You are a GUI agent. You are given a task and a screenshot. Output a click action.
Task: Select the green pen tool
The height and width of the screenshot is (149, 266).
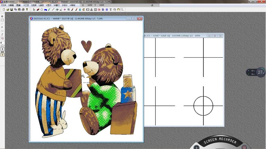coord(49,10)
